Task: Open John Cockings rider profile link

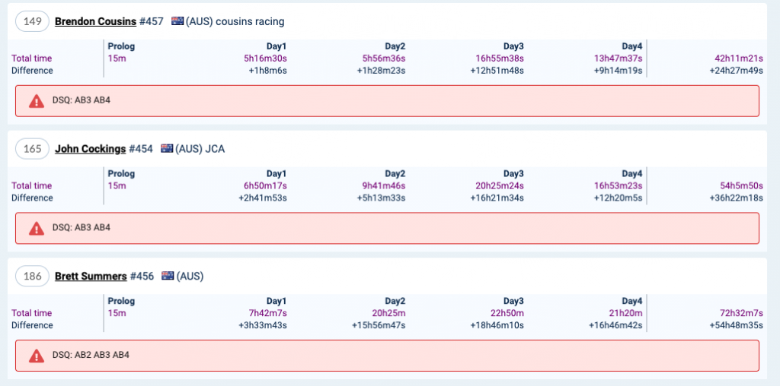Action: click(90, 149)
